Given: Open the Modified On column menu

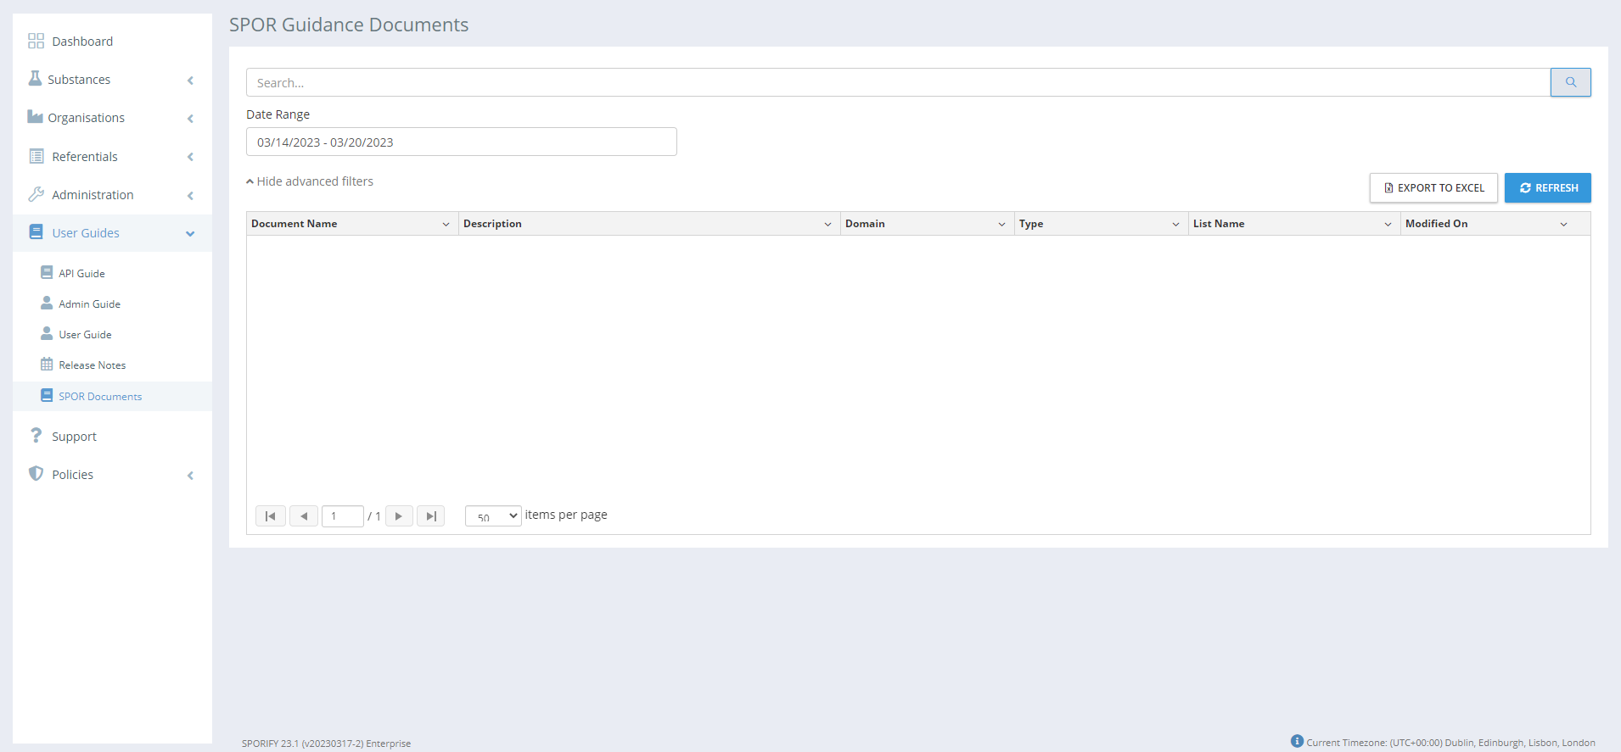Looking at the screenshot, I should point(1563,224).
